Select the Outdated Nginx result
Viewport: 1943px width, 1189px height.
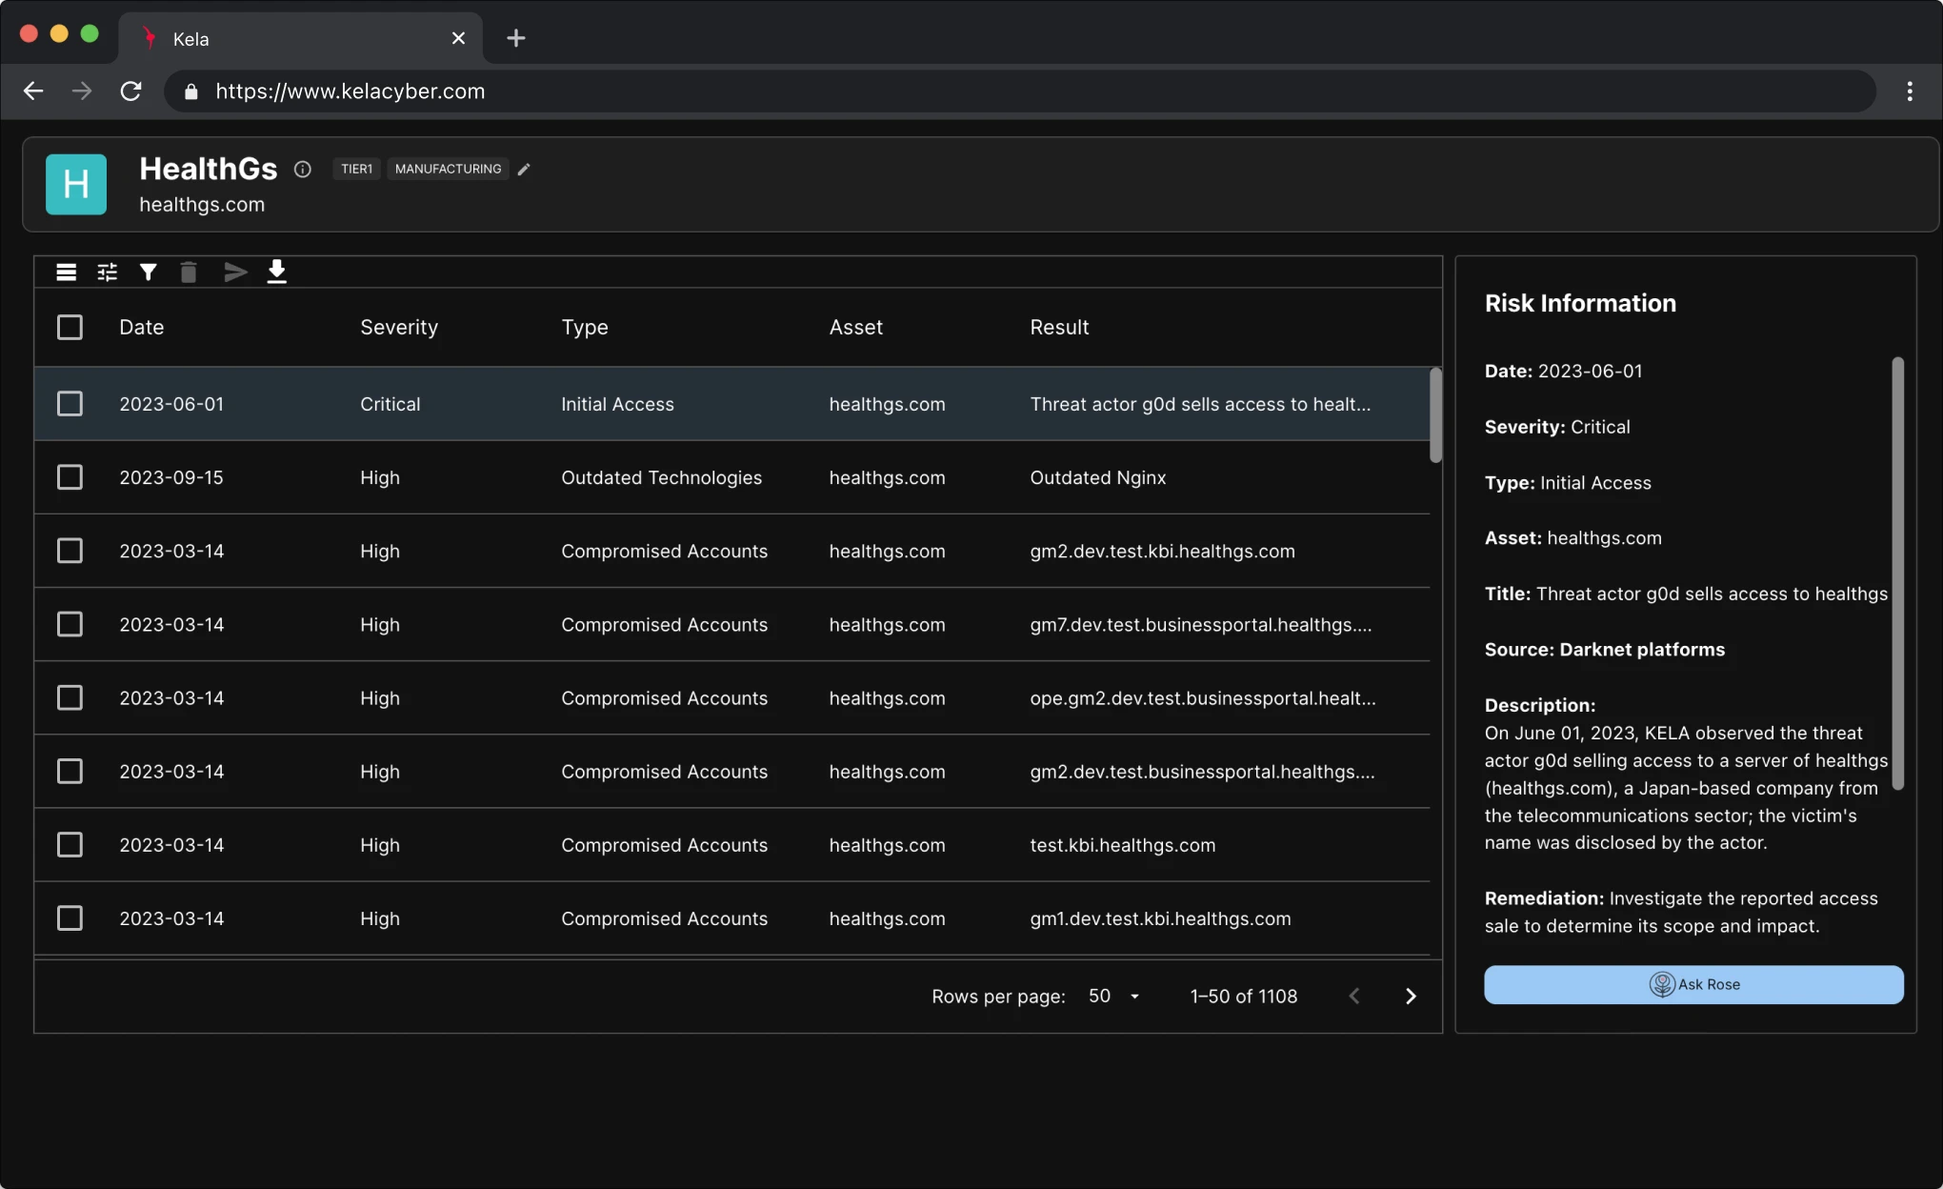(x=1097, y=477)
